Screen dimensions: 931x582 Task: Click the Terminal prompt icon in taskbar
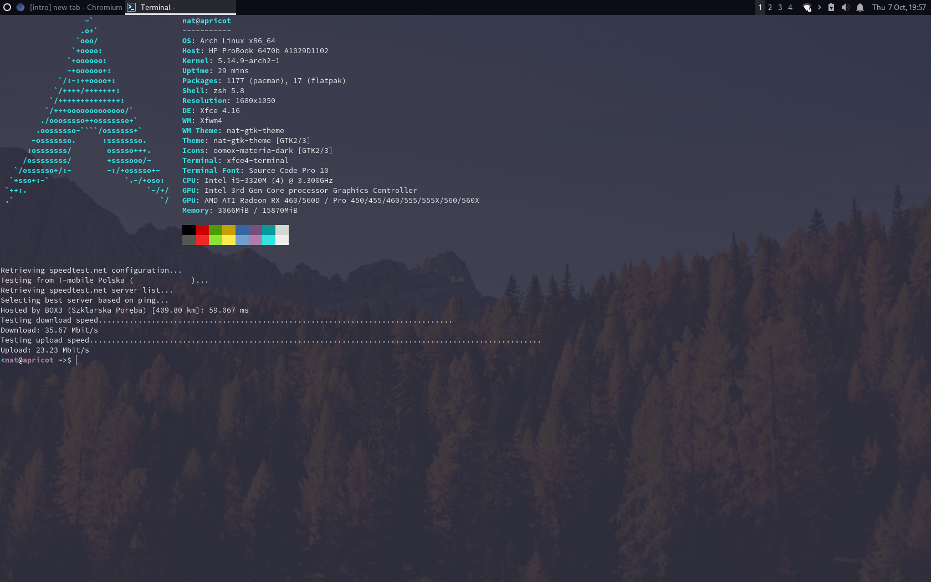click(x=131, y=7)
